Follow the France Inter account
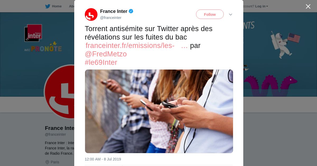This screenshot has height=166, width=317. click(x=210, y=14)
